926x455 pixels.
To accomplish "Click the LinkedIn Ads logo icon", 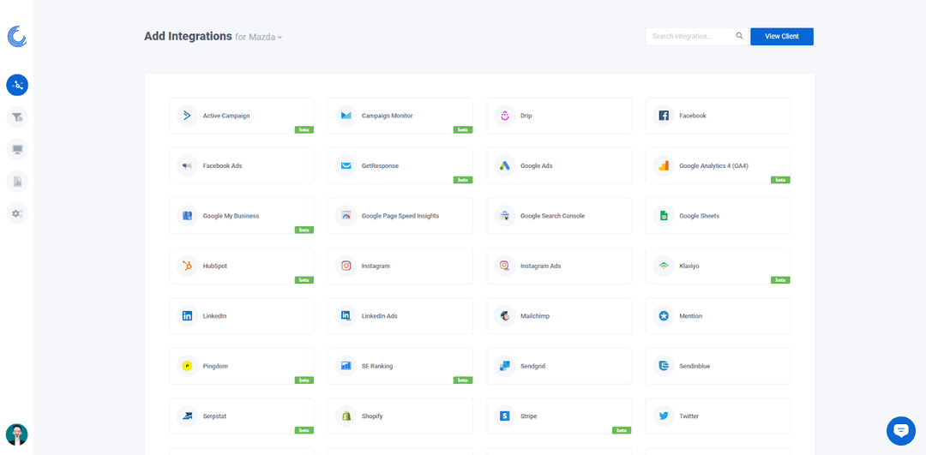I will coord(346,316).
